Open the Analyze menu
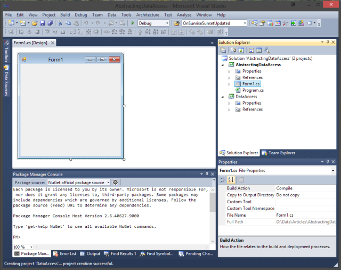341x270 pixels. (x=184, y=15)
